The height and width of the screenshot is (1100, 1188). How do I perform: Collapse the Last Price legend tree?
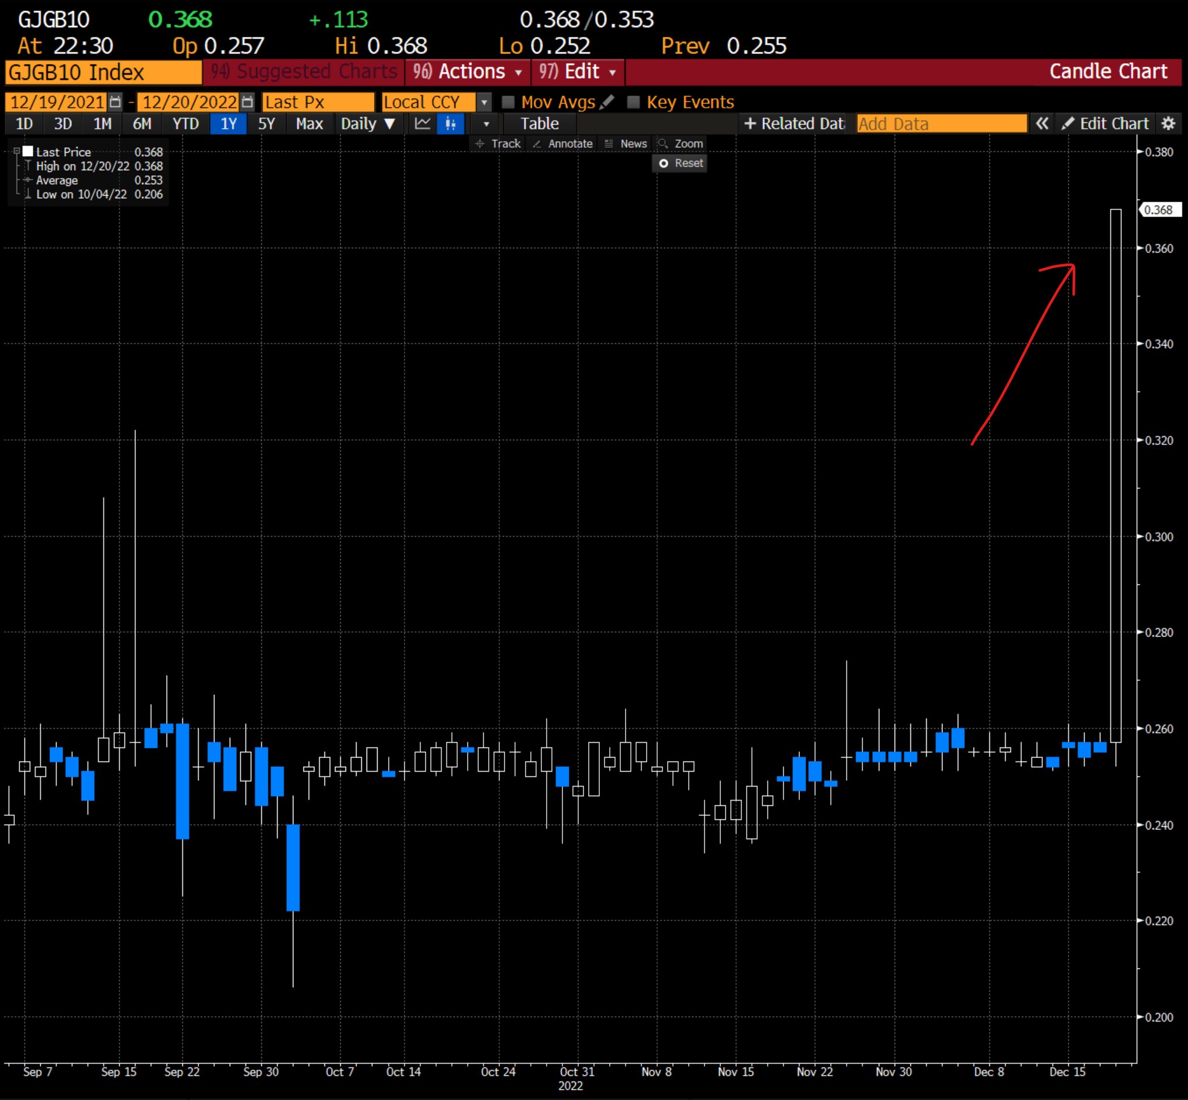(17, 151)
